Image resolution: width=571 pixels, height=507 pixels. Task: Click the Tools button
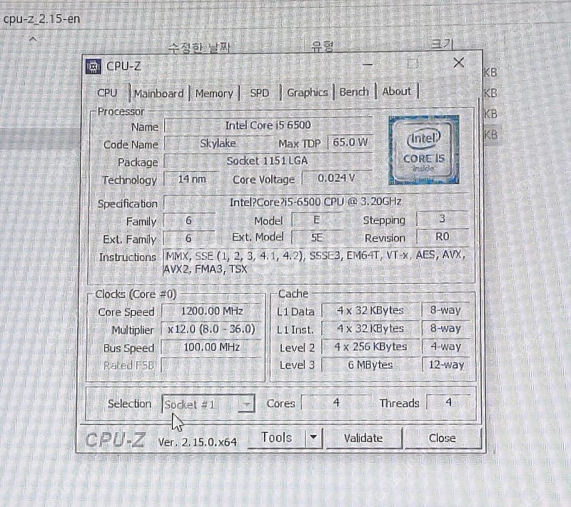click(x=277, y=438)
